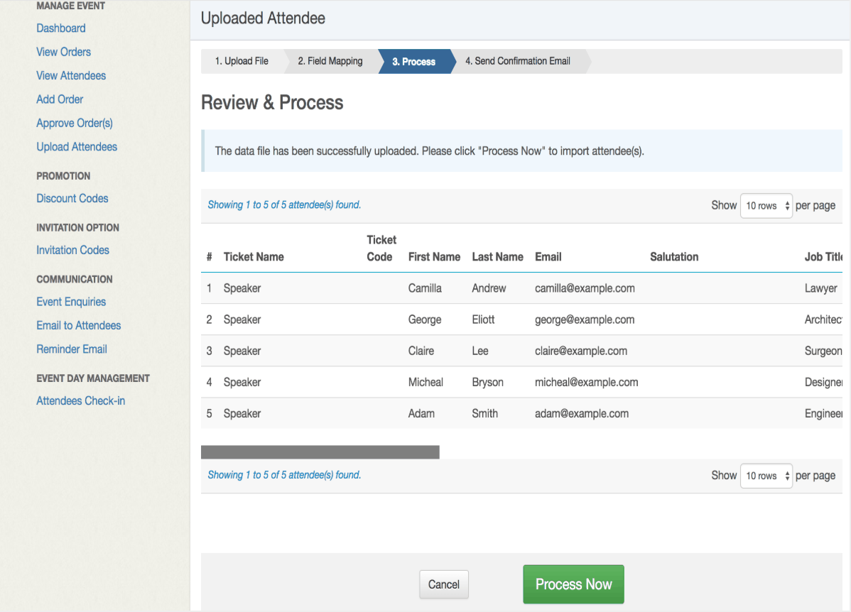Go to View Orders

click(x=63, y=52)
